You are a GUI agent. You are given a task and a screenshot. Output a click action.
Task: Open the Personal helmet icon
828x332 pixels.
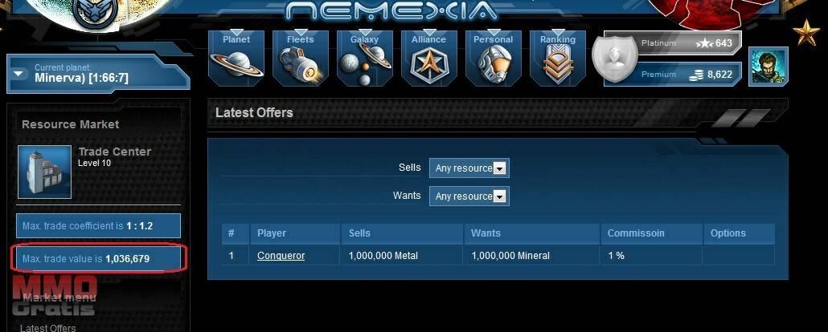494,58
